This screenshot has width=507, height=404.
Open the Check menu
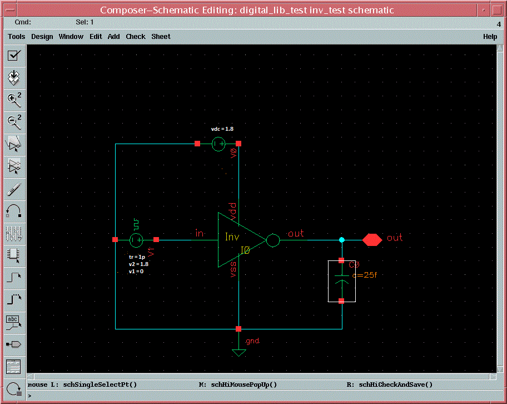point(136,37)
